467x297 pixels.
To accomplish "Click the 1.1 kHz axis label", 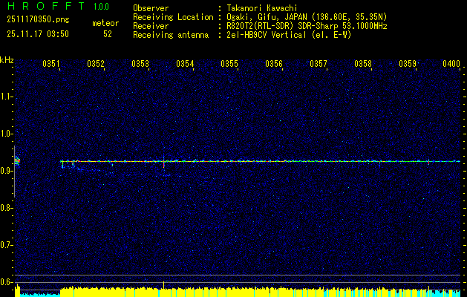I will [x=7, y=97].
